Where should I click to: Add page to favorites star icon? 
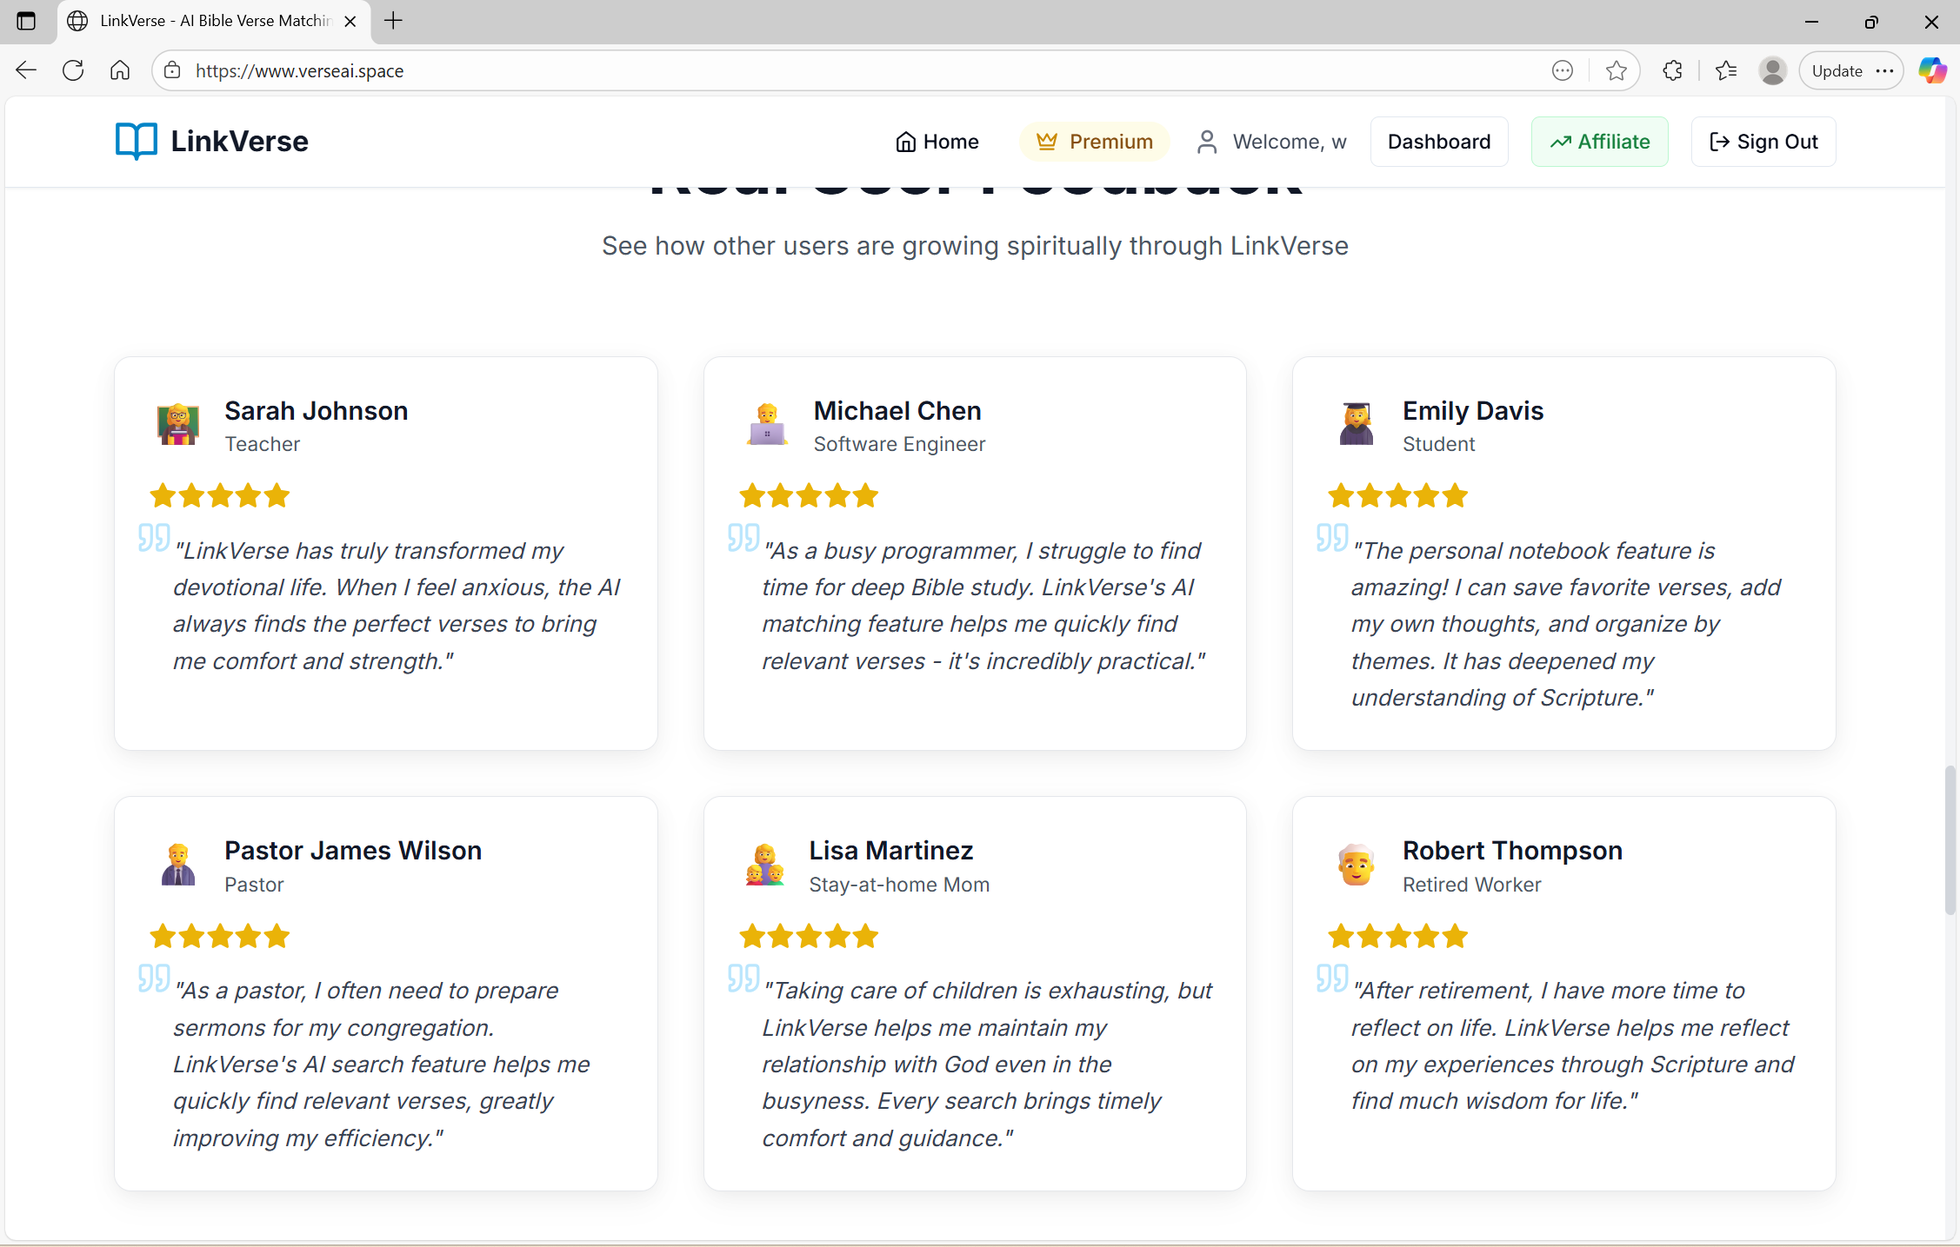[1616, 70]
